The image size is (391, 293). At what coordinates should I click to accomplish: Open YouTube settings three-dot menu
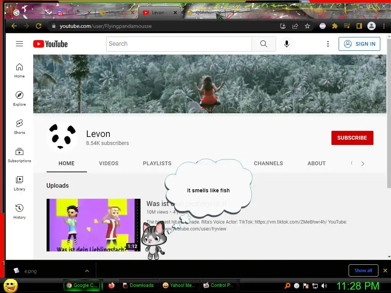point(328,44)
